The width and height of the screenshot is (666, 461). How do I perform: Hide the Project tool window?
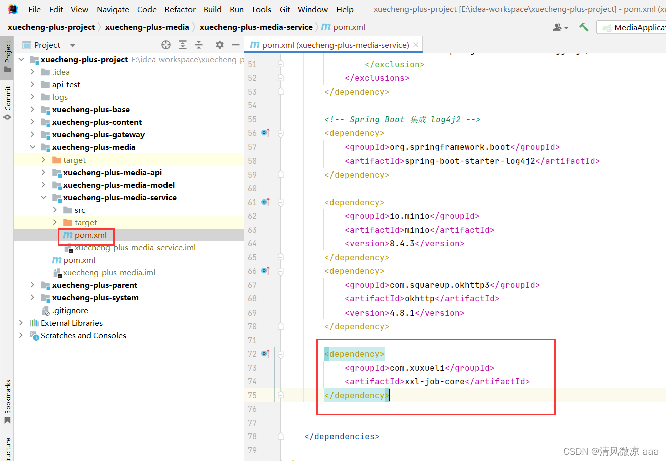pyautogui.click(x=236, y=45)
